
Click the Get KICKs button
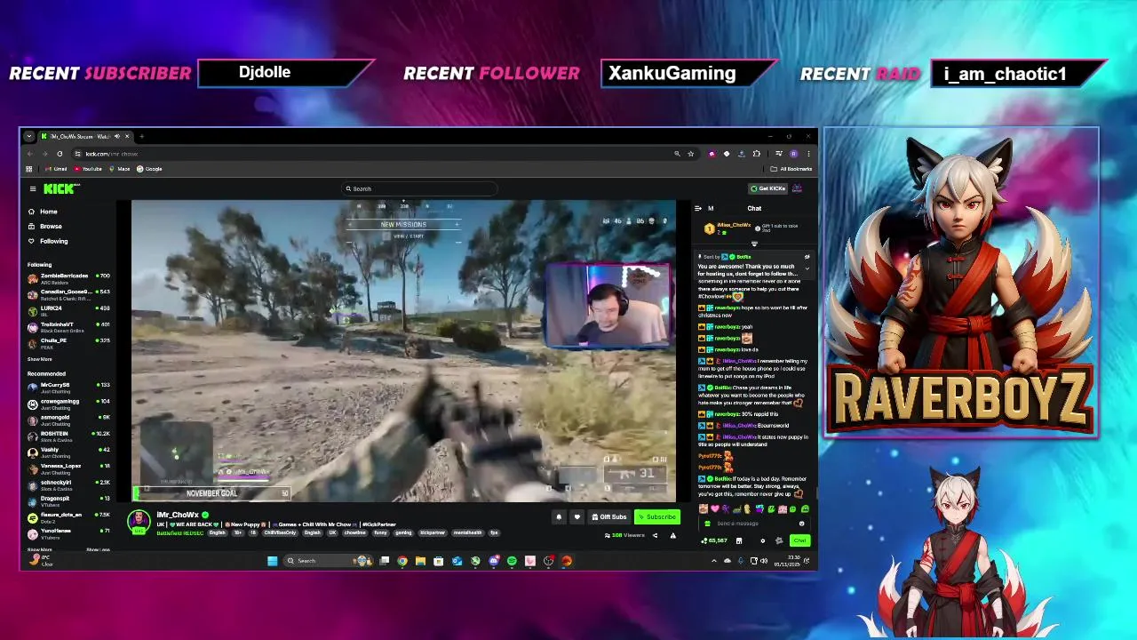[767, 188]
